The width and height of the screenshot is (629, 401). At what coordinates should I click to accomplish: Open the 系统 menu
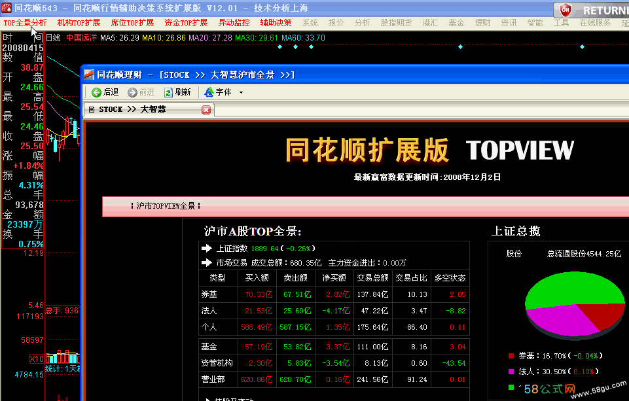310,23
